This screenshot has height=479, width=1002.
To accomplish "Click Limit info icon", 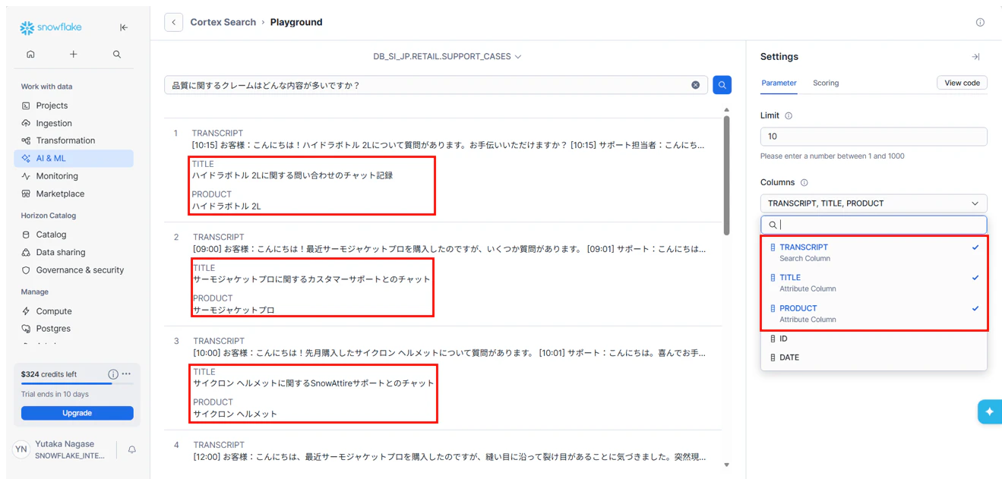I will click(789, 116).
